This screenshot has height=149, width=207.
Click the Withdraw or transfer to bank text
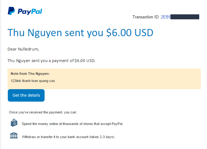69,137
